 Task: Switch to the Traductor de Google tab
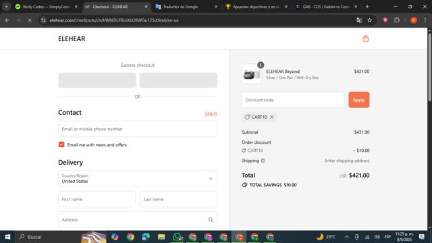click(186, 7)
